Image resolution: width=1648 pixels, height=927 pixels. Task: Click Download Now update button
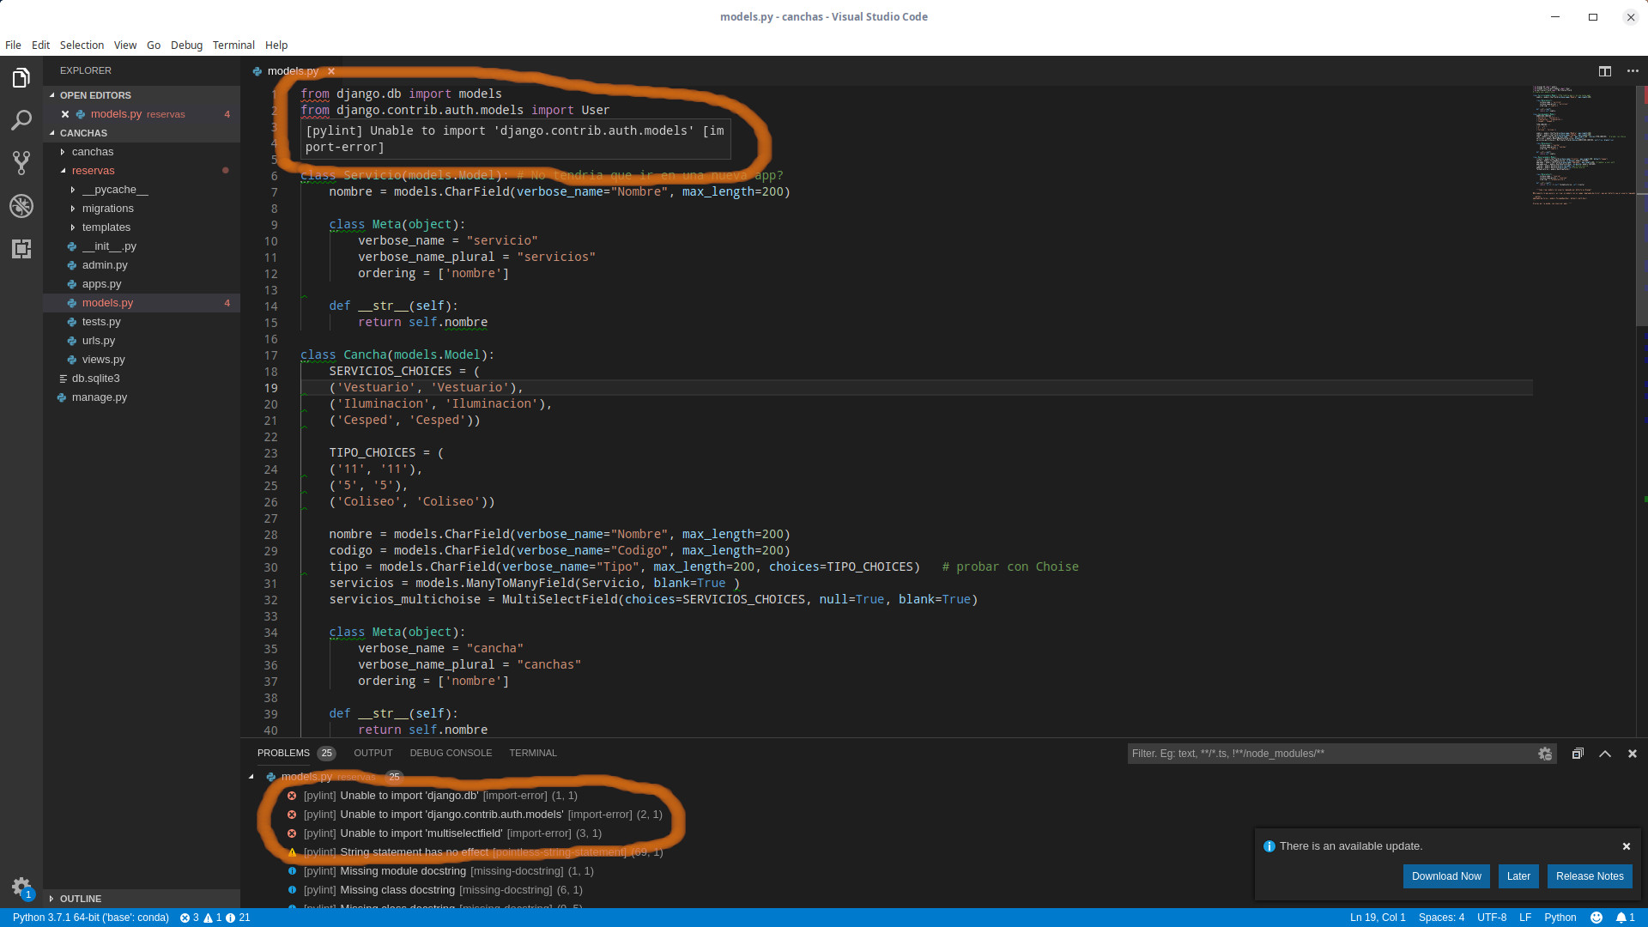1445,876
